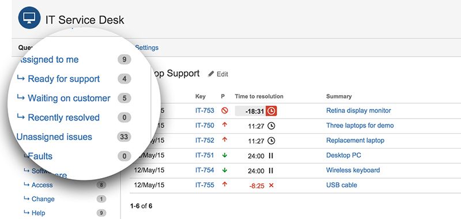Viewport: 461px width, 219px height.
Task: Open the Ready for support queue
Action: pyautogui.click(x=64, y=79)
